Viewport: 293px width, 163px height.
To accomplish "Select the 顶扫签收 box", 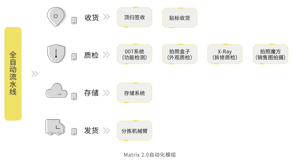I will pos(135,17).
